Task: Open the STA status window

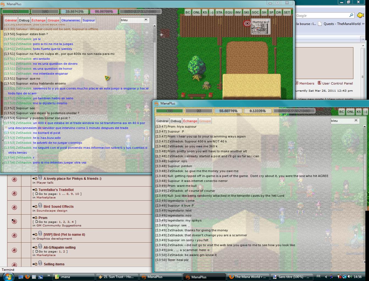Action: (219, 12)
